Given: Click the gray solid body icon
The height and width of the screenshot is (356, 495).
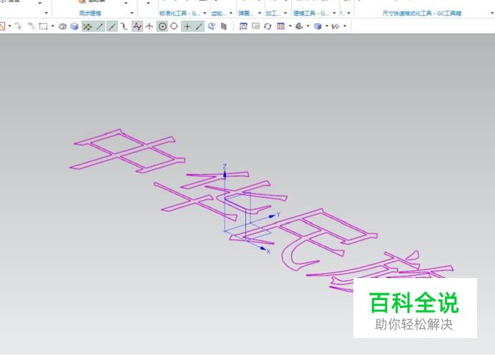Looking at the screenshot, I should (62, 26).
